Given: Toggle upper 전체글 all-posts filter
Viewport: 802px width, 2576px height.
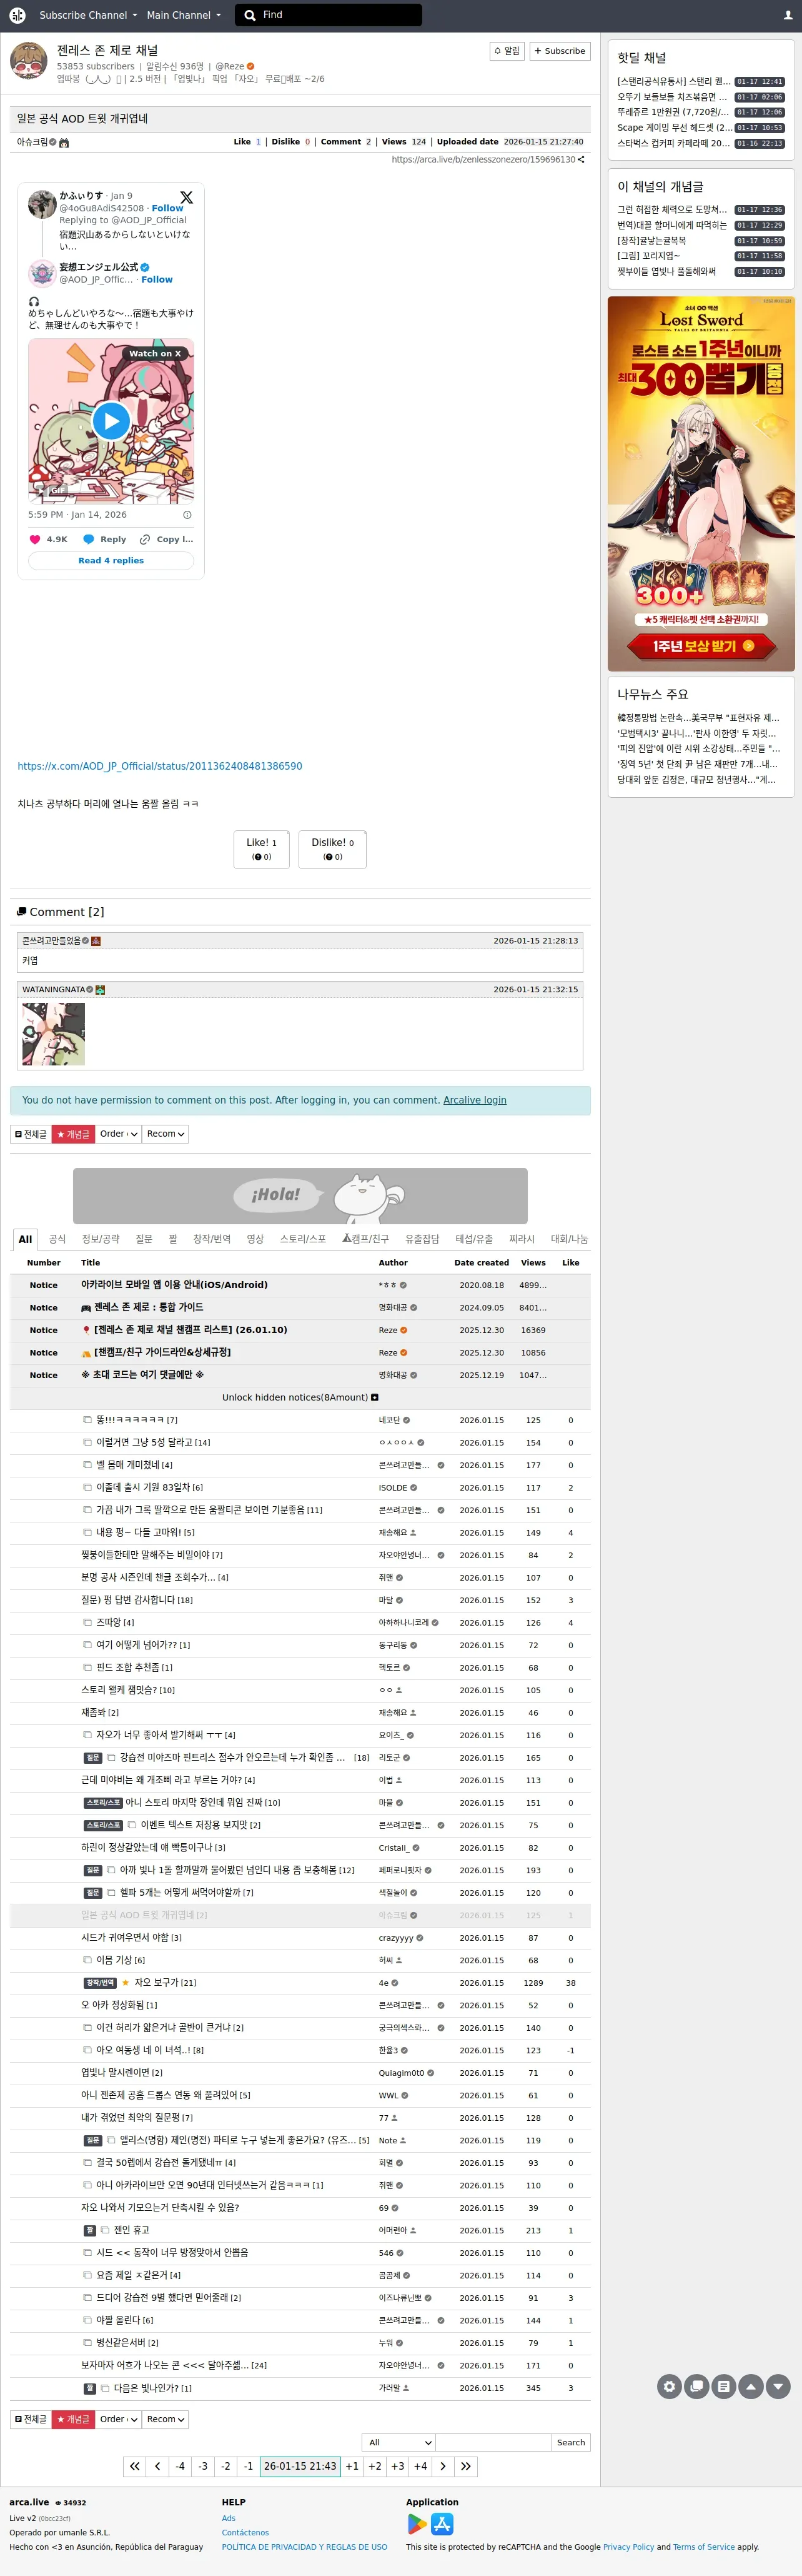Looking at the screenshot, I should tap(31, 1134).
